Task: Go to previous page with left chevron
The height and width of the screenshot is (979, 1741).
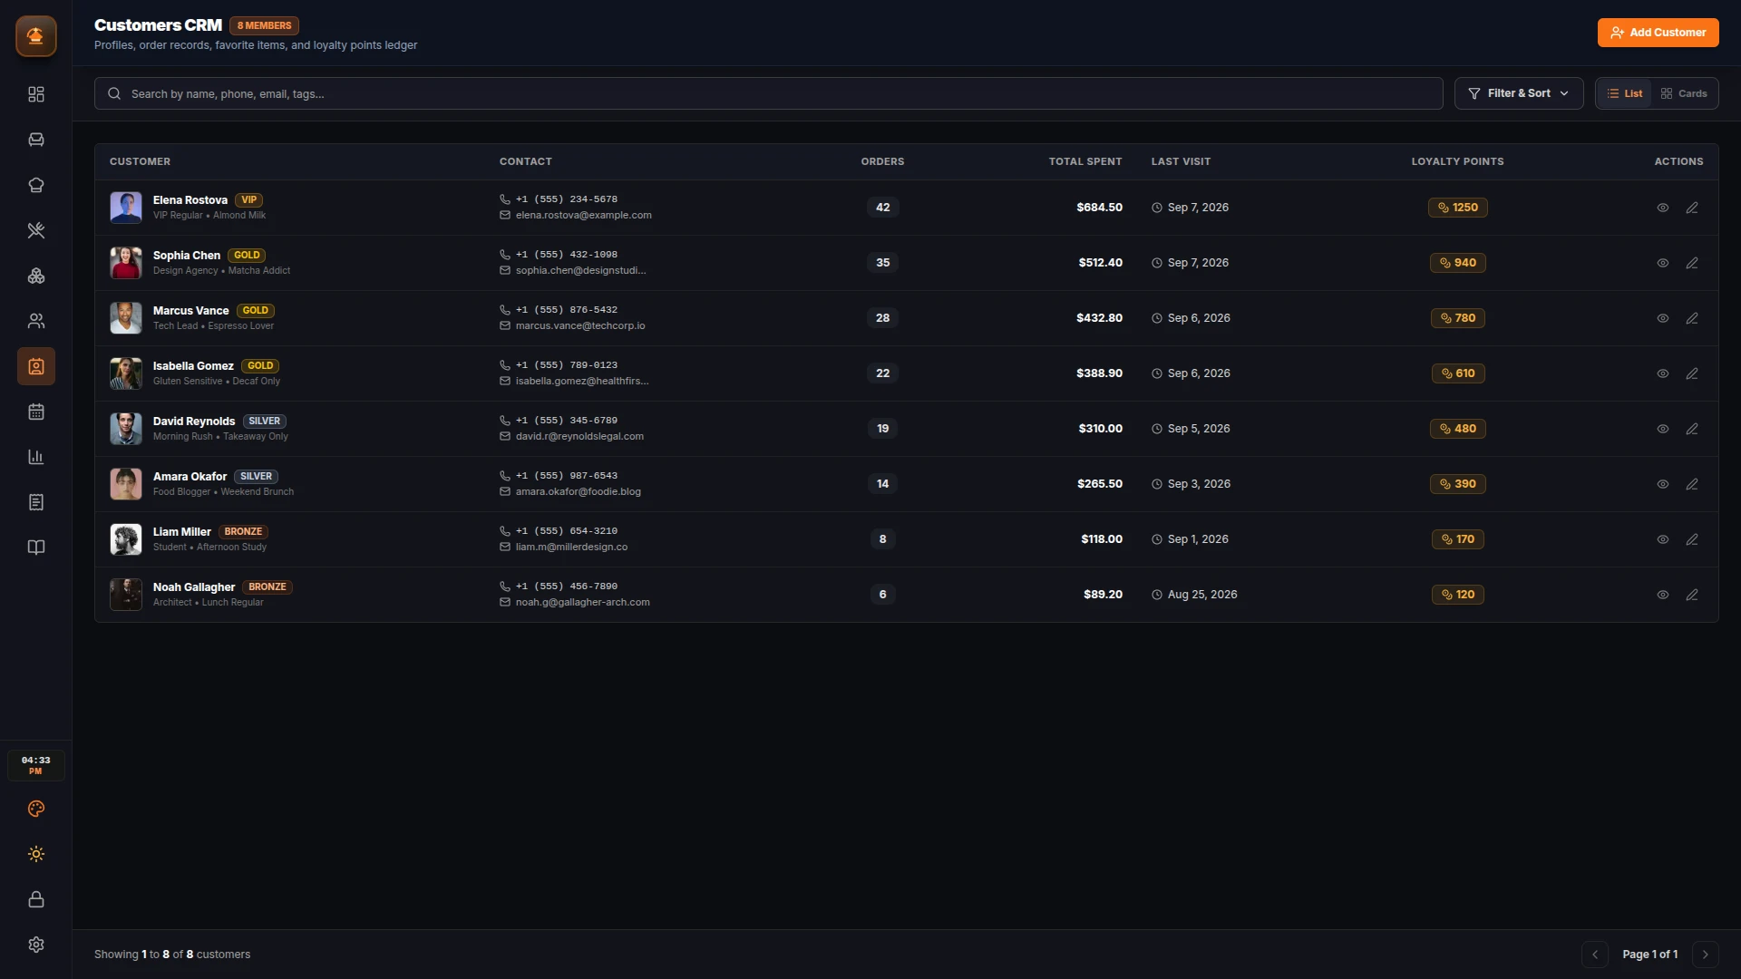Action: pyautogui.click(x=1595, y=955)
